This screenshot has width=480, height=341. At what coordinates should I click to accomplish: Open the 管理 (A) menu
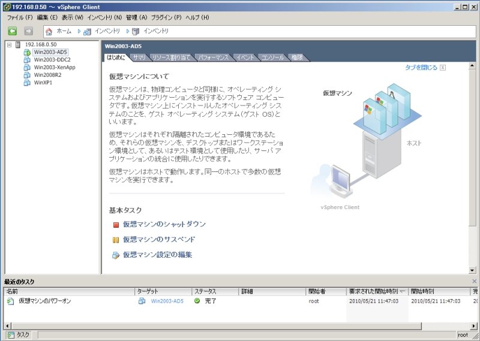pyautogui.click(x=137, y=17)
